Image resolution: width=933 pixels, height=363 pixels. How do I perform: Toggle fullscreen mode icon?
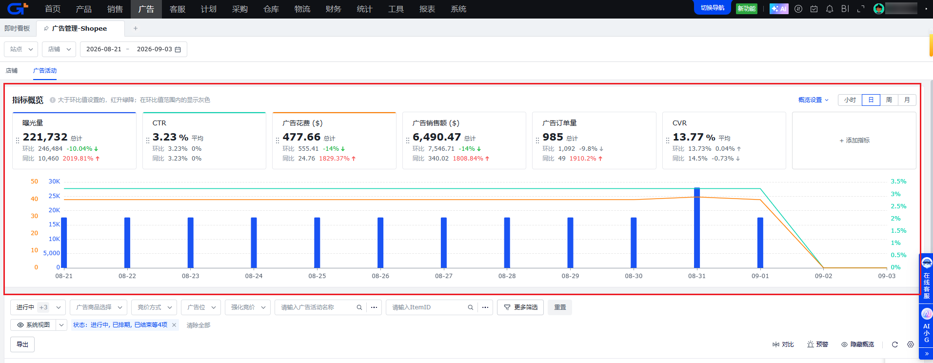[861, 9]
